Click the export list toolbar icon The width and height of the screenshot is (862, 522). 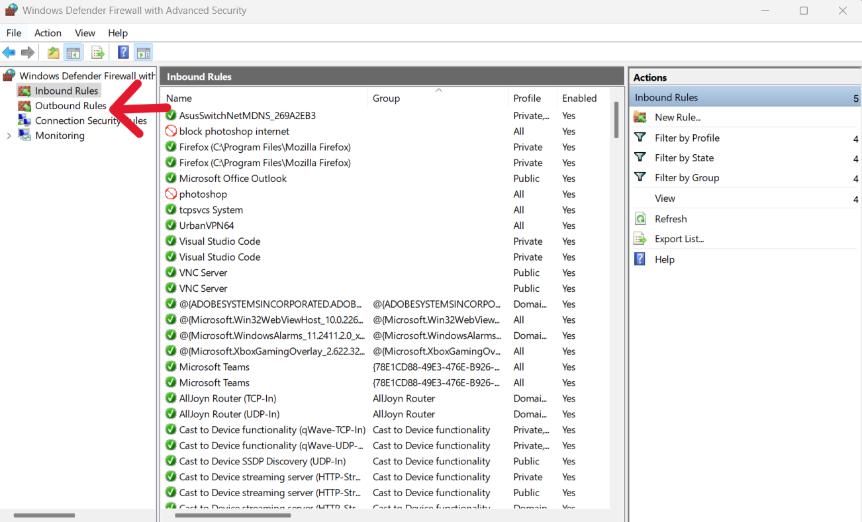[x=98, y=52]
